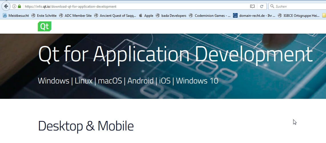Click the Desktop & Mobile heading
The width and height of the screenshot is (326, 143).
click(x=86, y=126)
